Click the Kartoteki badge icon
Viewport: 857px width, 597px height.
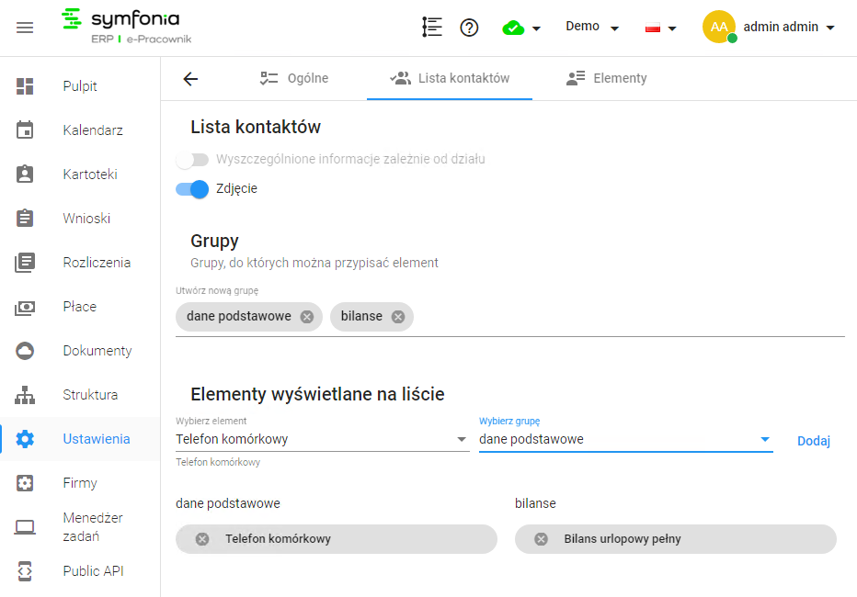[25, 175]
